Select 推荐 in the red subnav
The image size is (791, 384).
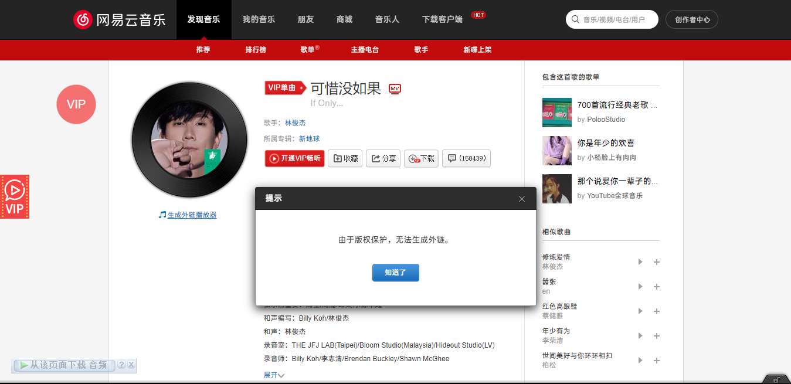click(x=203, y=50)
